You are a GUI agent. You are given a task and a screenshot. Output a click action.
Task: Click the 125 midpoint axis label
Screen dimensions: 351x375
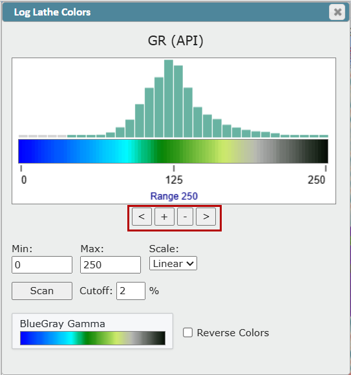[174, 180]
